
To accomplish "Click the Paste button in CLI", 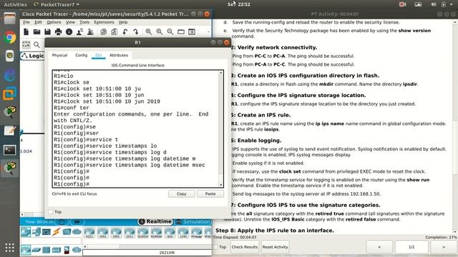I will pos(210,193).
